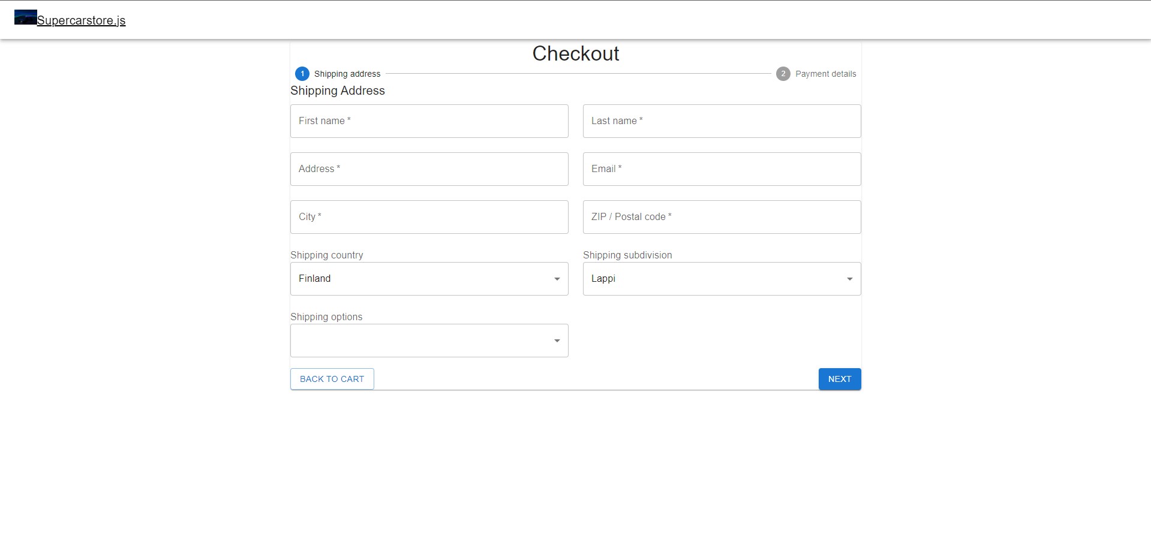Image resolution: width=1151 pixels, height=557 pixels.
Task: Click step 2 Payment details circle indicator
Action: (x=783, y=74)
